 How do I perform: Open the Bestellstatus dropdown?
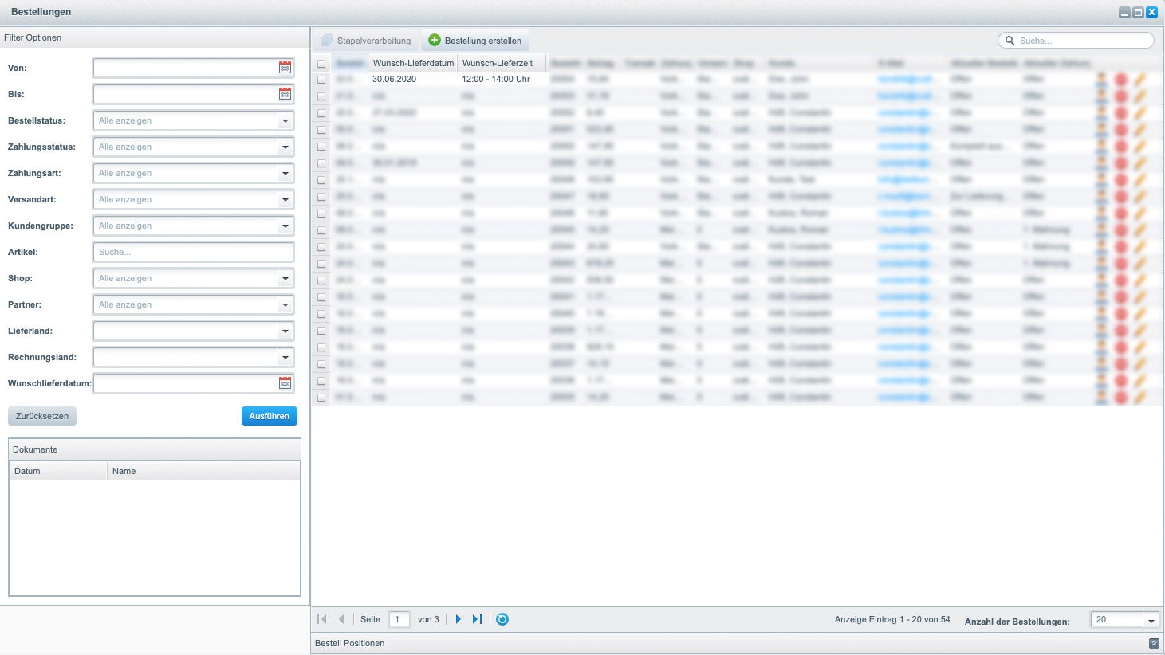pos(285,120)
